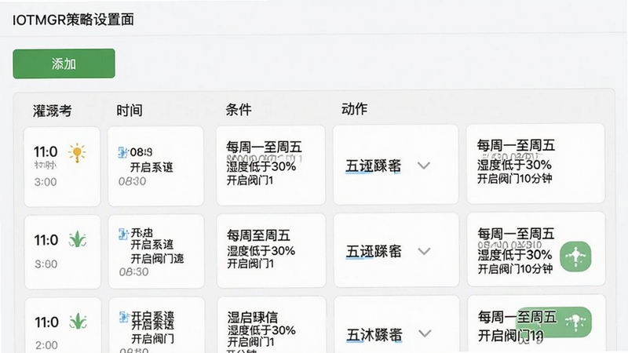Select the 时间 column header
Image resolution: width=628 pixels, height=353 pixels.
click(x=130, y=110)
